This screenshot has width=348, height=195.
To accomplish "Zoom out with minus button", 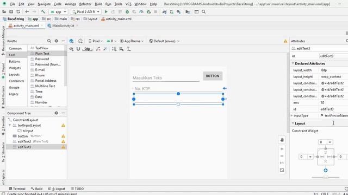I will [282, 156].
